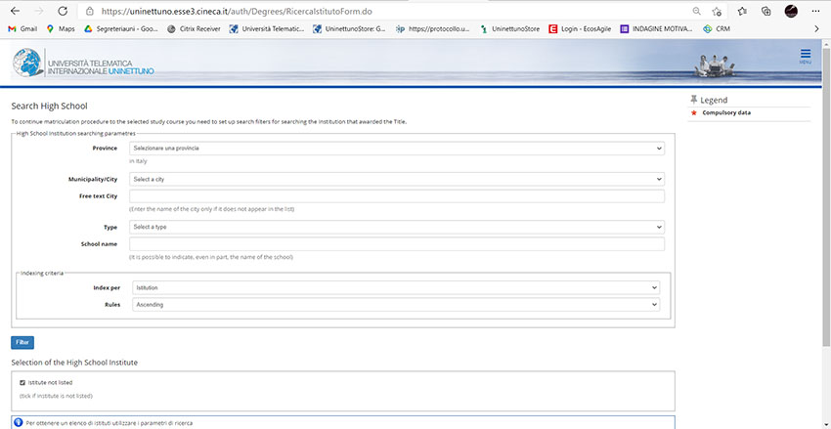Open the Rules Ascending dropdown
The height and width of the screenshot is (429, 831).
396,305
